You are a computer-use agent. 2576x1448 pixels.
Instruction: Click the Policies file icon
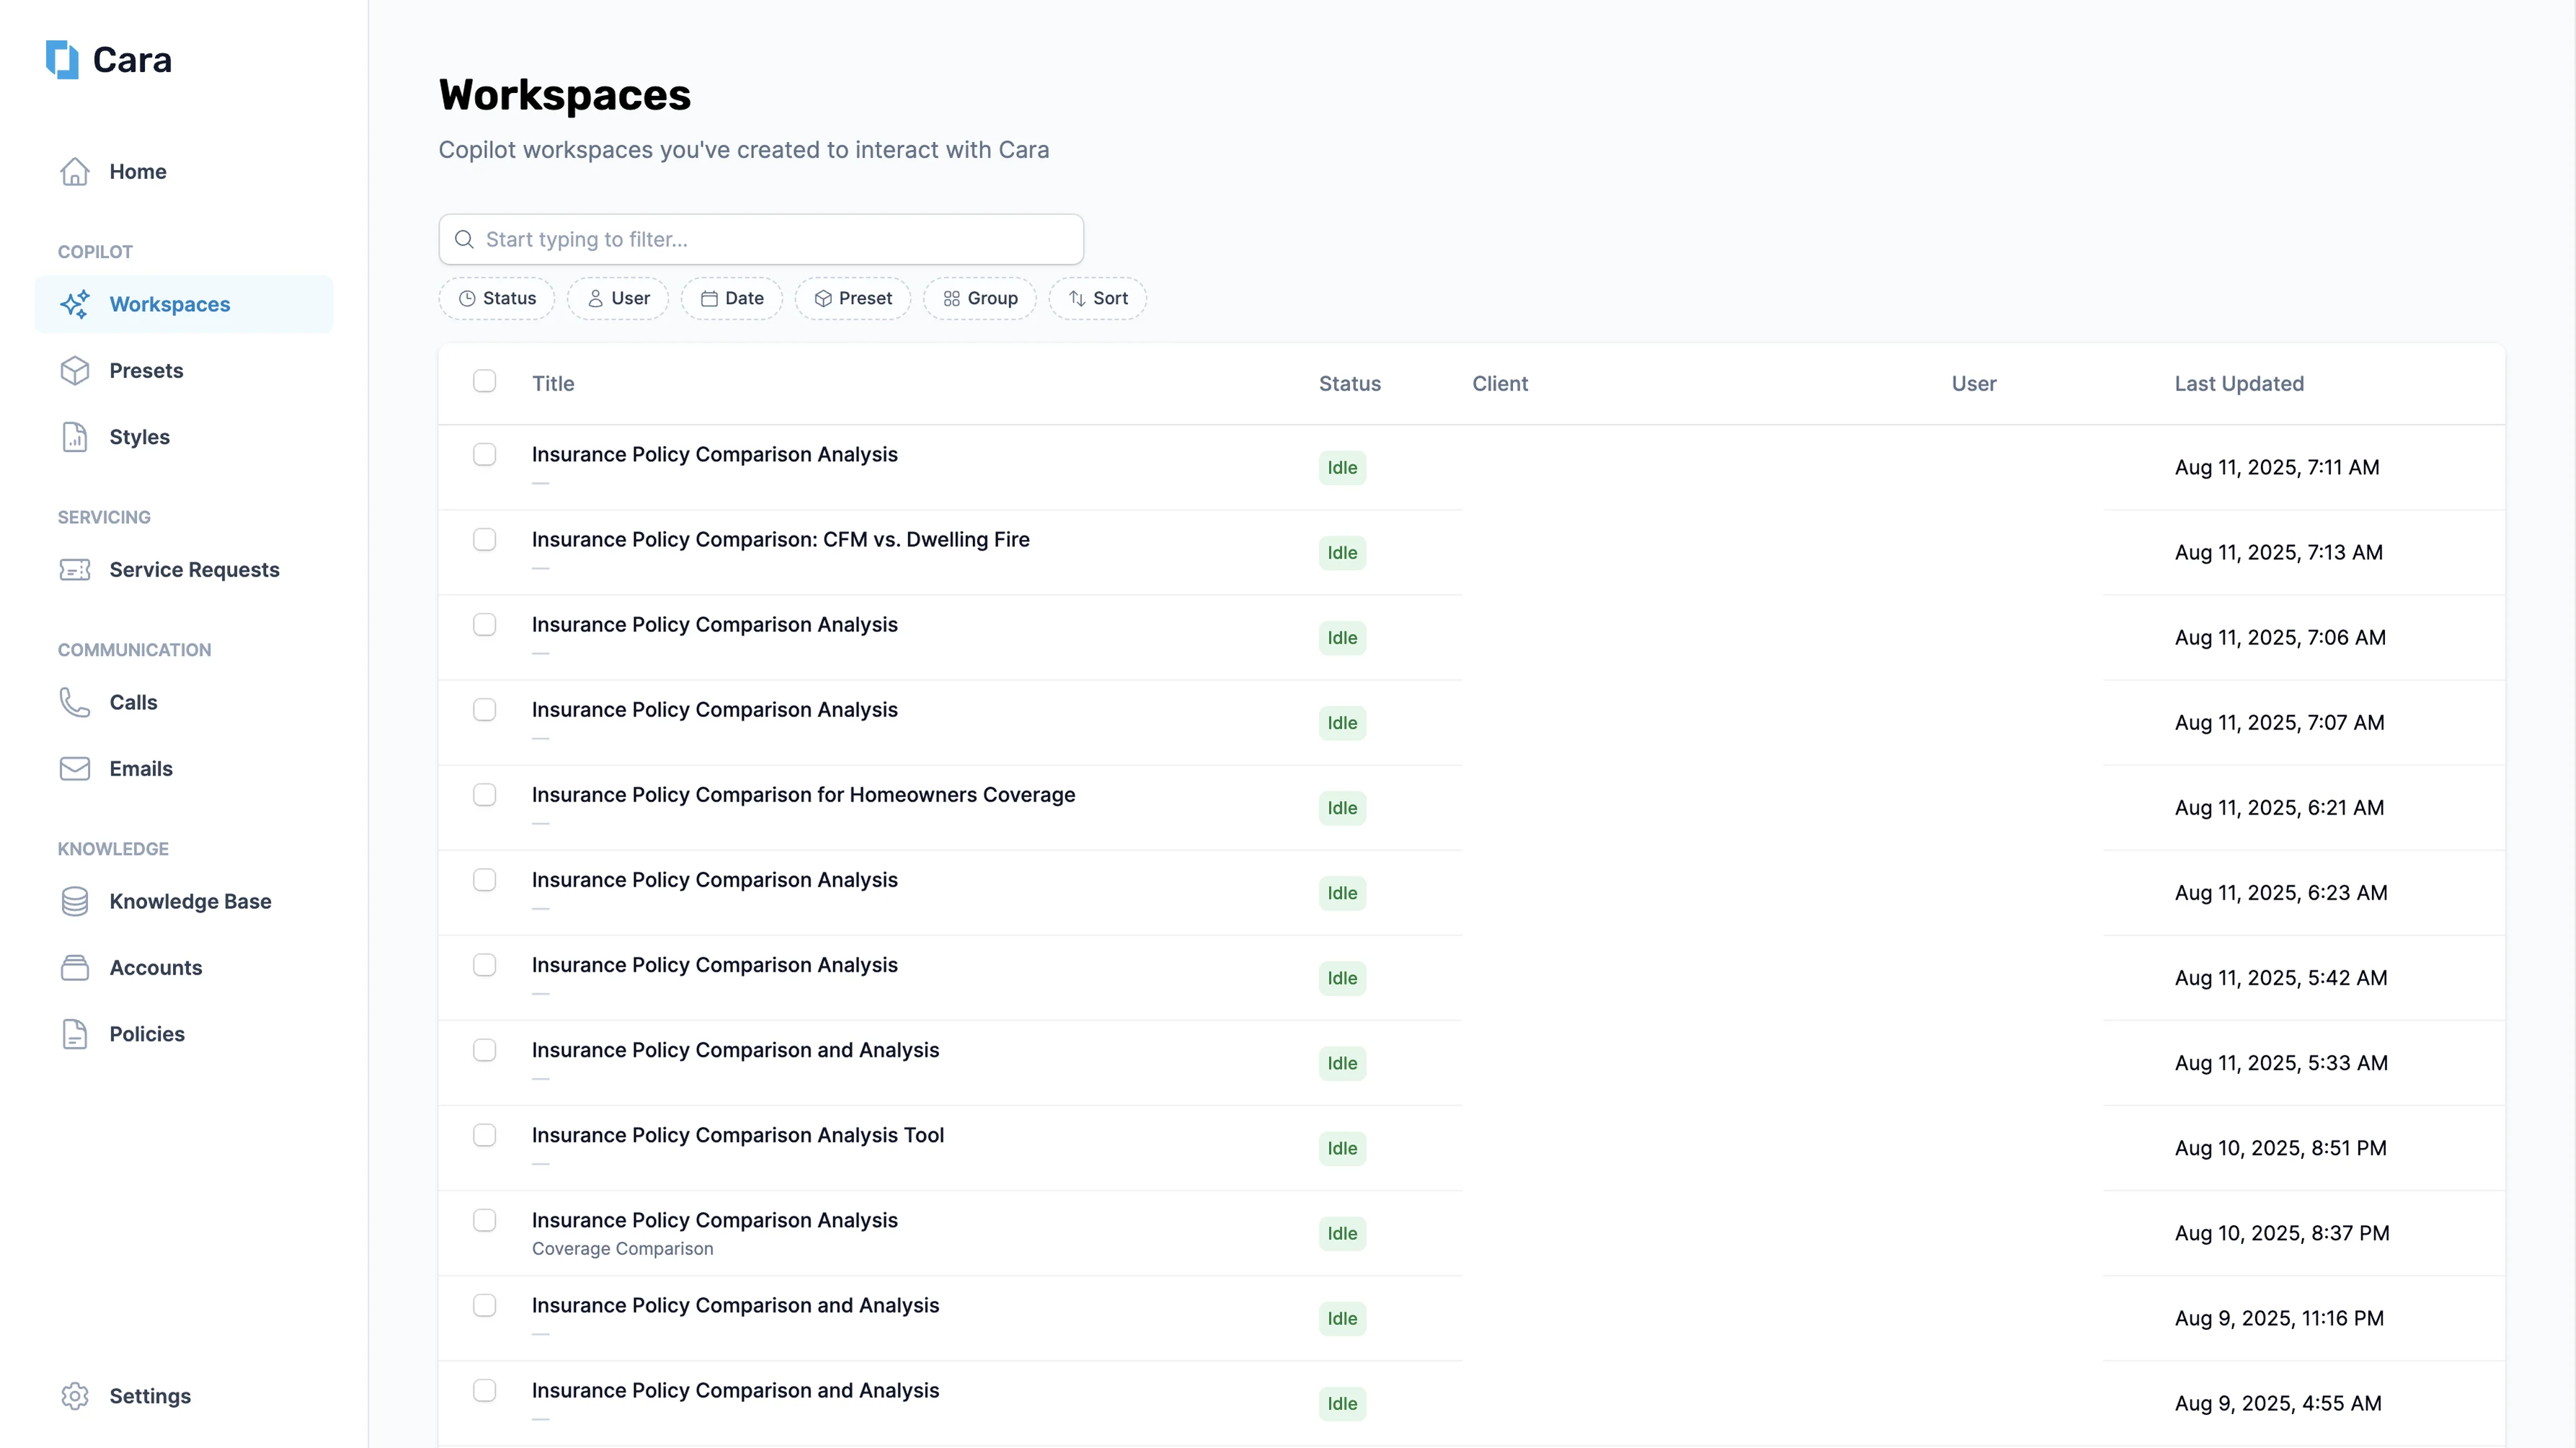(x=75, y=1034)
